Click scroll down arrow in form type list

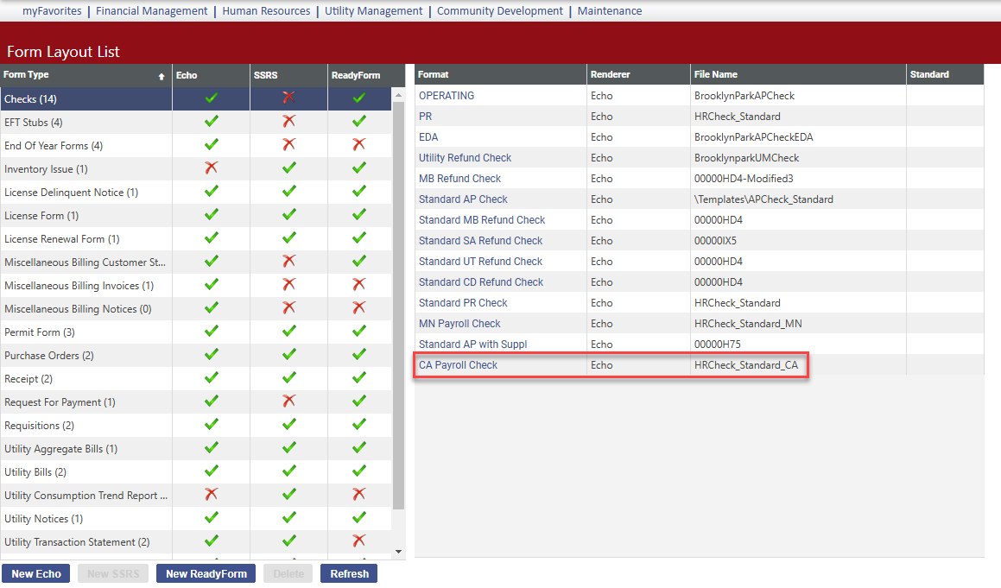(x=398, y=551)
